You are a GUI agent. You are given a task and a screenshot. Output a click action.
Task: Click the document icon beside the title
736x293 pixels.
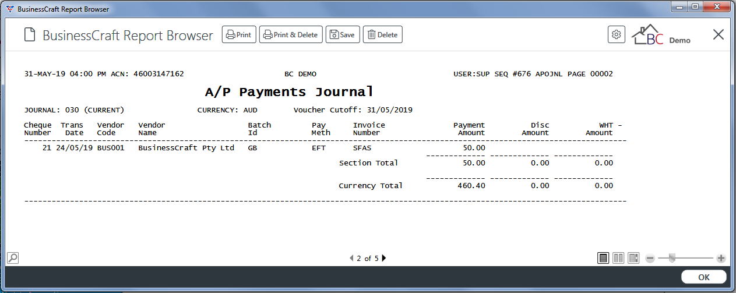pos(30,35)
